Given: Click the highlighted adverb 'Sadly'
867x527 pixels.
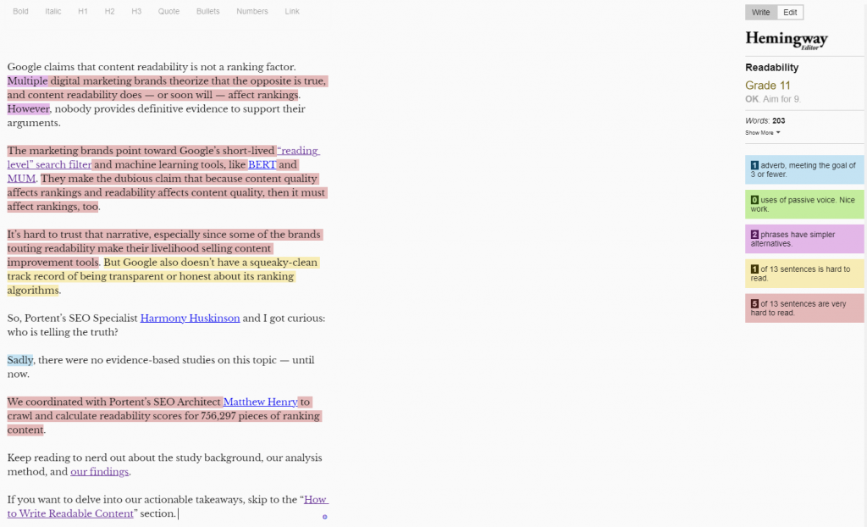Looking at the screenshot, I should [20, 360].
